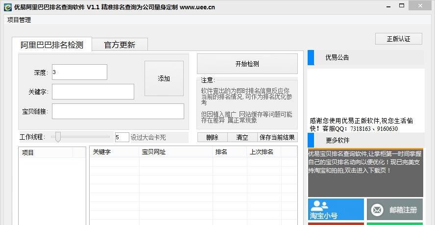Click the 保存当前结果 button

coord(277,137)
